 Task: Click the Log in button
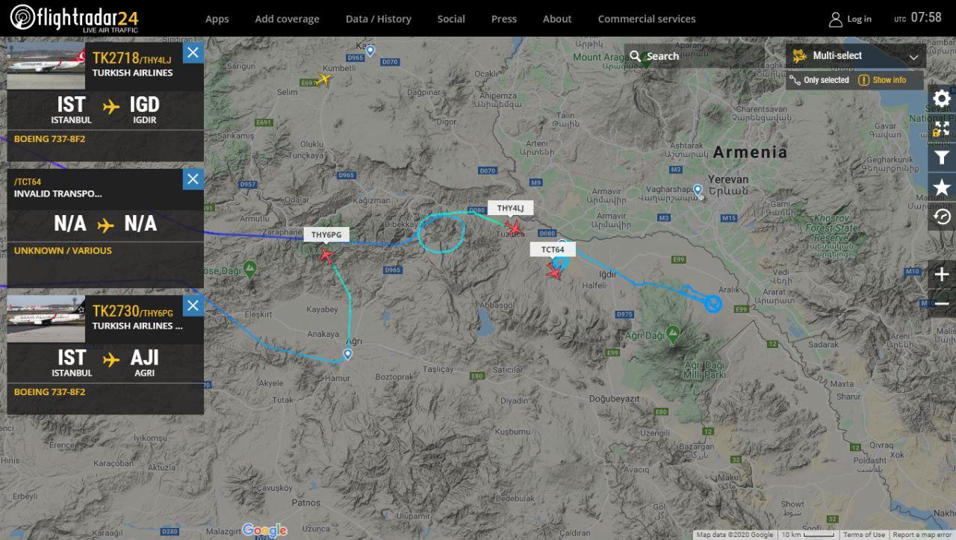pos(850,19)
